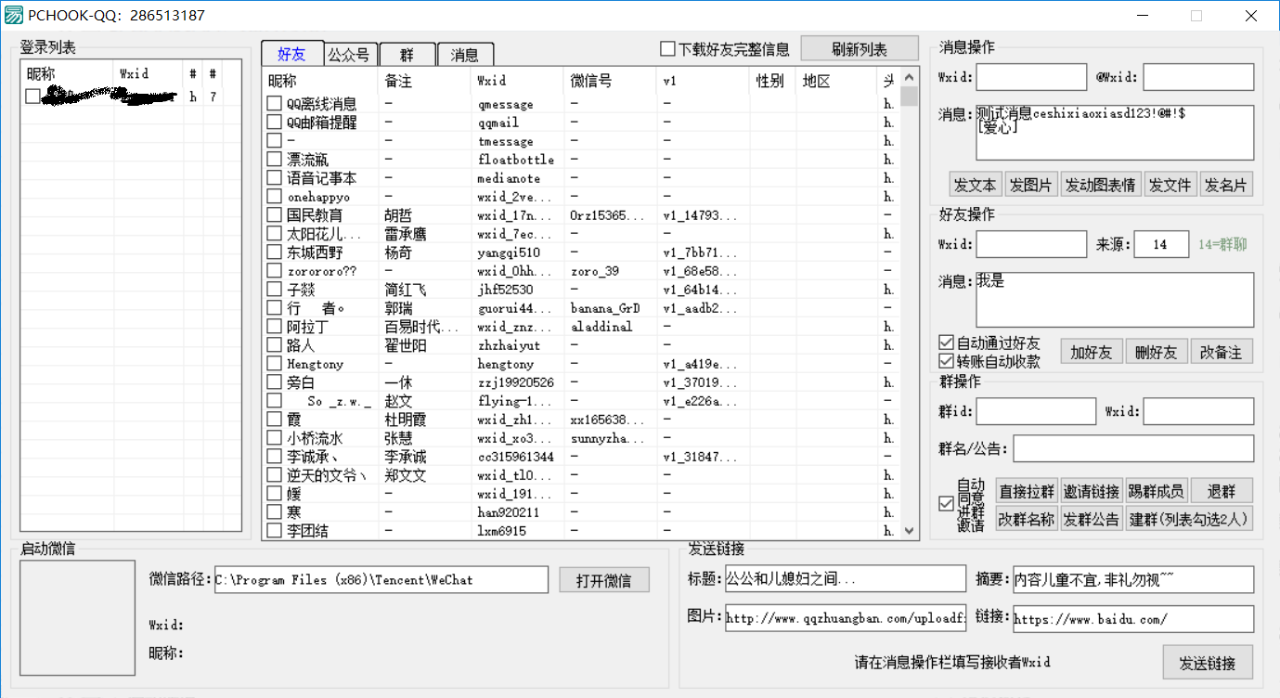The width and height of the screenshot is (1280, 698).
Task: Tick the checkbox for QQ离线消息
Action: tap(274, 104)
